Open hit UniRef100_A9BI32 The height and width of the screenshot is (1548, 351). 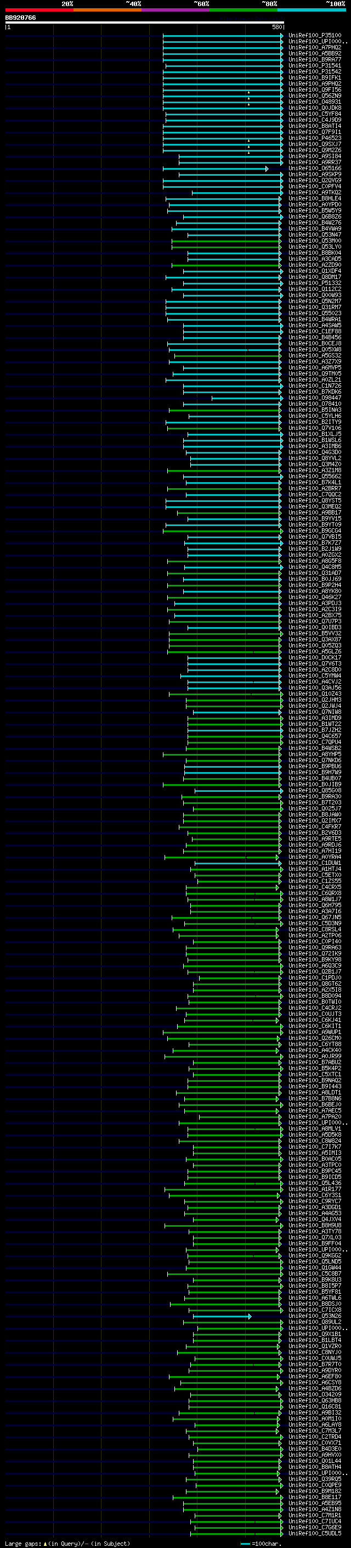click(x=314, y=1413)
